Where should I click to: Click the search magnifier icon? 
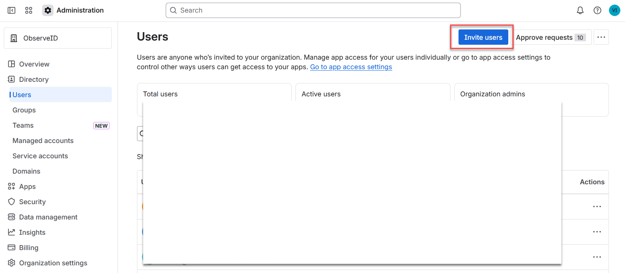coord(173,10)
